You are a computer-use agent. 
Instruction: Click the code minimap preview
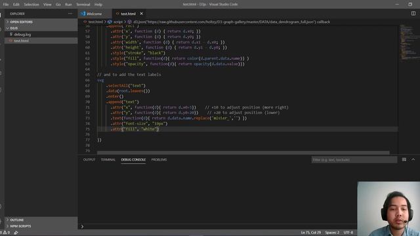coord(409,43)
